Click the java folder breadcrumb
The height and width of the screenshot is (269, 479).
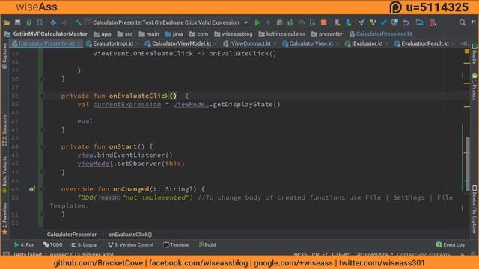(x=174, y=34)
